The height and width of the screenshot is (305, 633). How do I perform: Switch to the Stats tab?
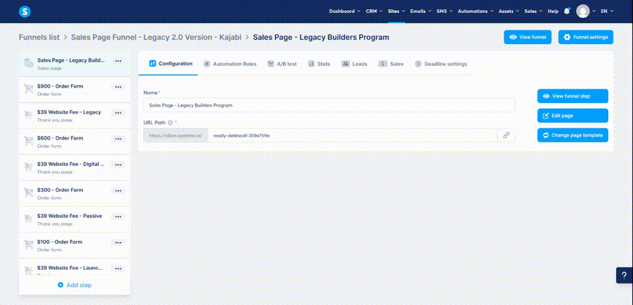pos(319,64)
